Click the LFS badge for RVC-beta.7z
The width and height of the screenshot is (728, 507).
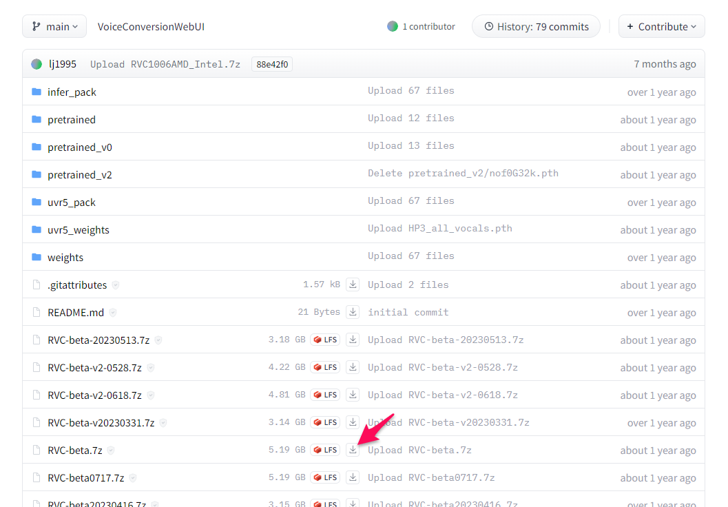(x=325, y=449)
